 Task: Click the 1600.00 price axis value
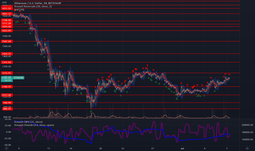[x=7, y=36]
